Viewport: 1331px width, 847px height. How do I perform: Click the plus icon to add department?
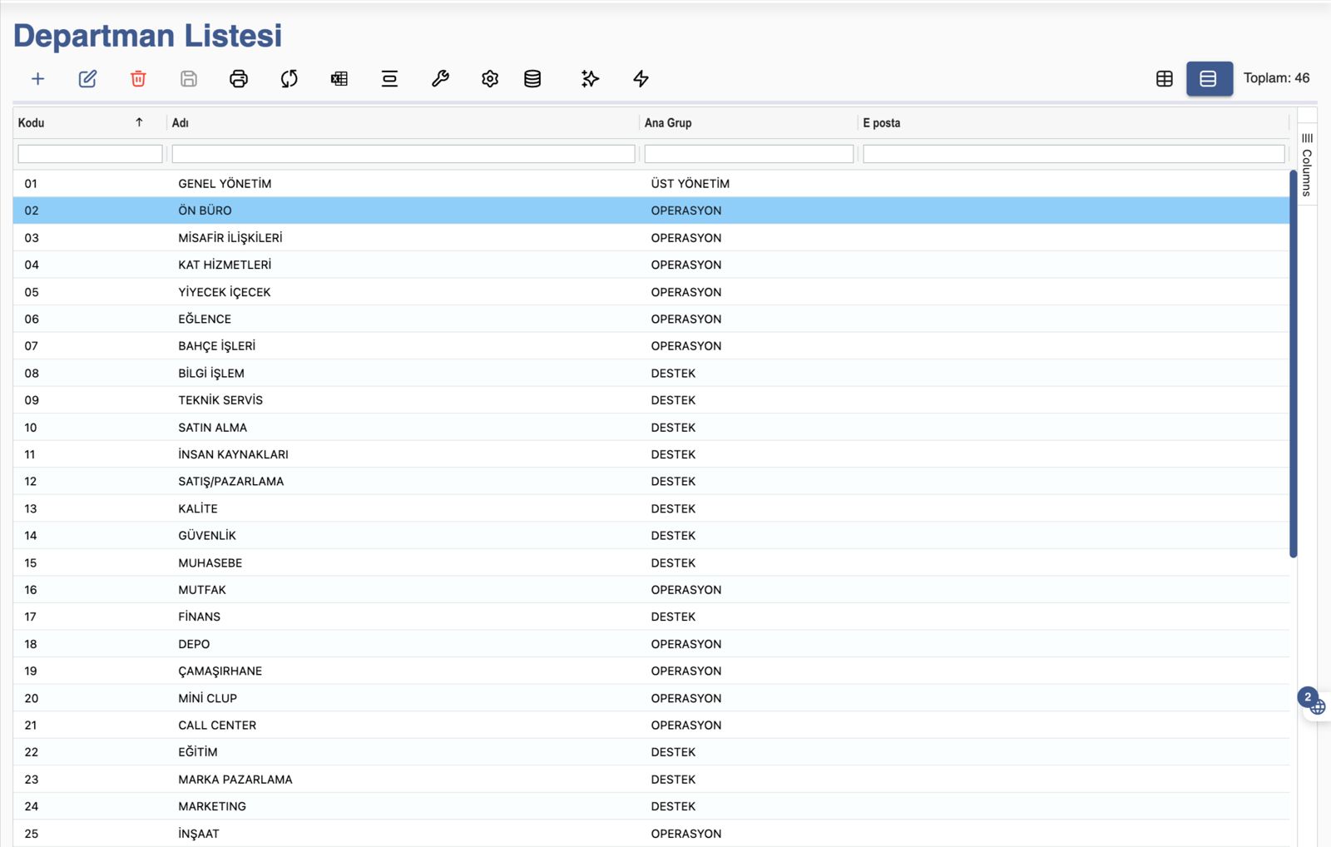(37, 79)
